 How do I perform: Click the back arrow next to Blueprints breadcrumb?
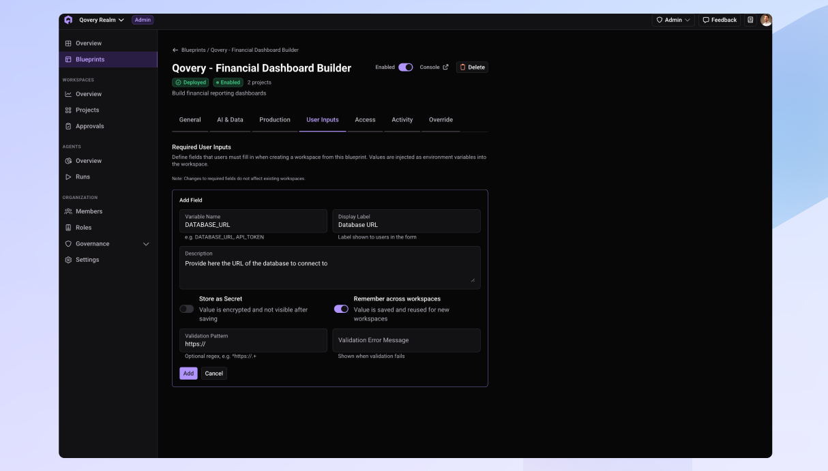(x=175, y=50)
